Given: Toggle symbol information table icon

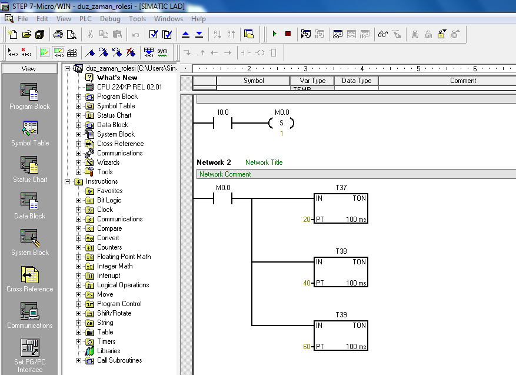Looking at the screenshot, I should click(x=72, y=52).
